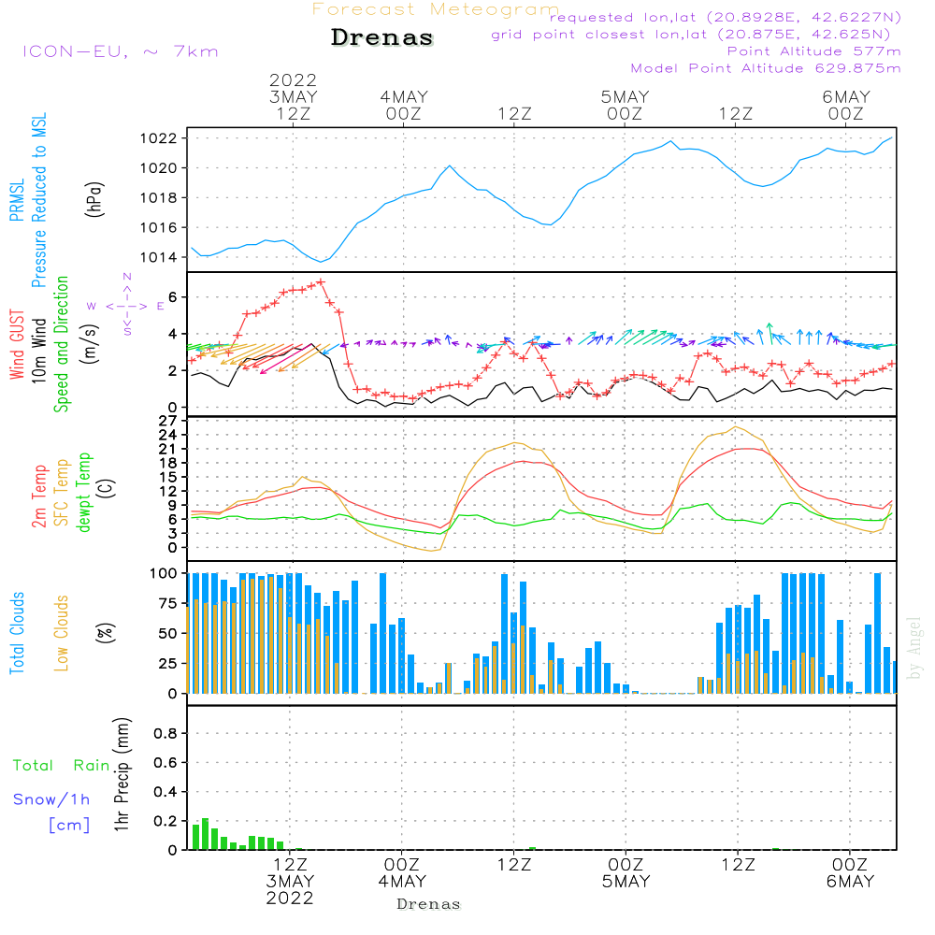The width and height of the screenshot is (935, 935).
Task: Click the 2m Temp legend label
Action: 38,496
